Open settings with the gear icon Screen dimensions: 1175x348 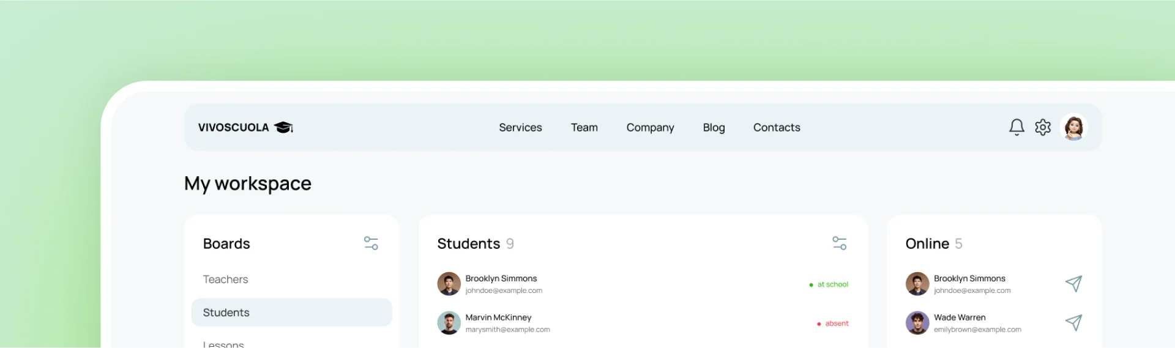point(1043,127)
